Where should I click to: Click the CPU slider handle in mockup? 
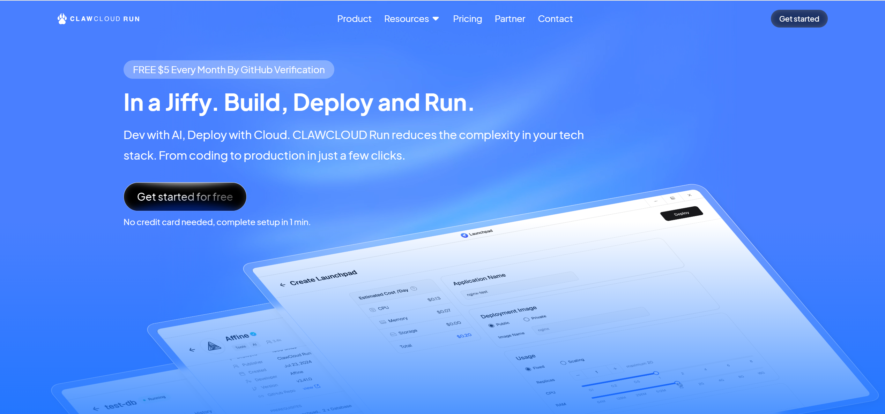(x=656, y=373)
